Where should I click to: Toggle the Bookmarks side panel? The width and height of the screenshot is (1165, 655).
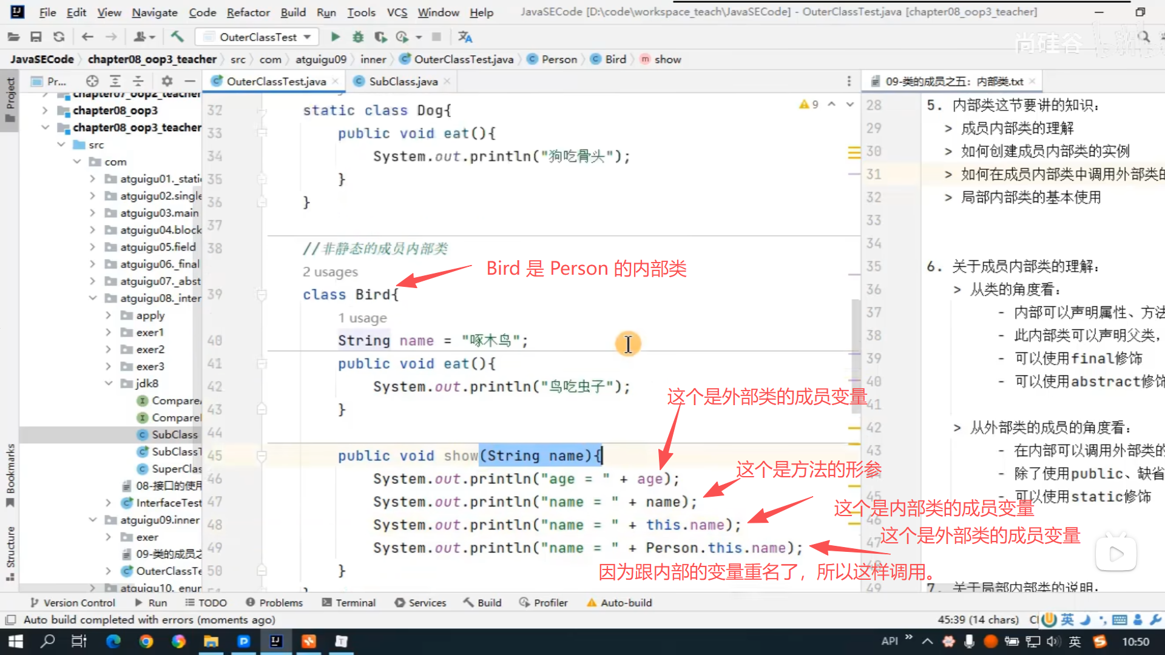click(x=10, y=475)
